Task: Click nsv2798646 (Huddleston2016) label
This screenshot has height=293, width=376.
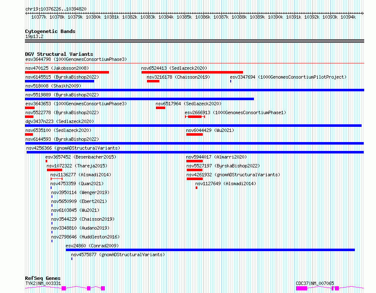Action: click(85, 237)
